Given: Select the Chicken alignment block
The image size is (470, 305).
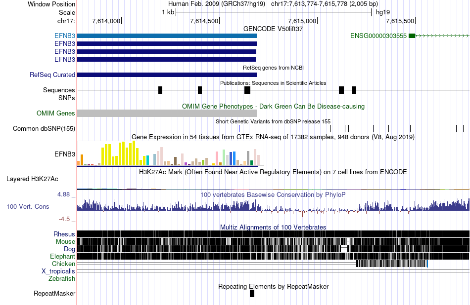Looking at the screenshot, I should coord(392,264).
